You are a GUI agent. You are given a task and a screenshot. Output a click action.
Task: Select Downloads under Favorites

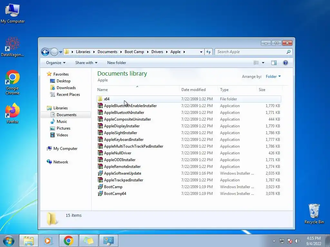[66, 88]
